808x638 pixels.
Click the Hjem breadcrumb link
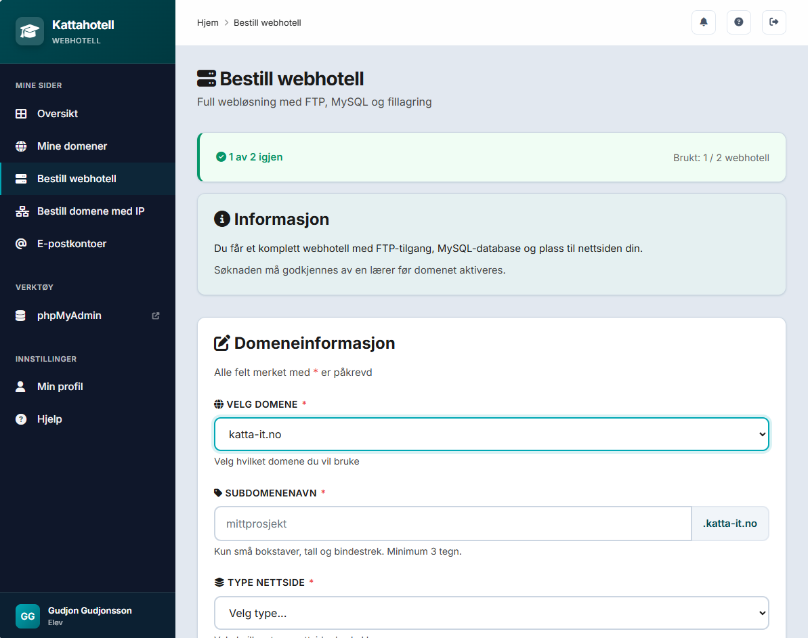pyautogui.click(x=207, y=23)
